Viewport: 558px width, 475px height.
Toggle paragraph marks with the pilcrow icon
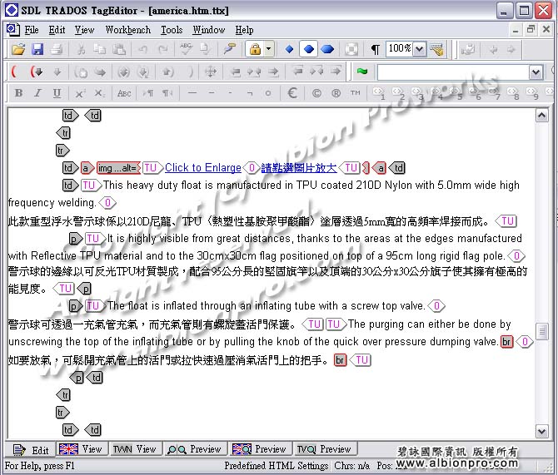[x=375, y=49]
